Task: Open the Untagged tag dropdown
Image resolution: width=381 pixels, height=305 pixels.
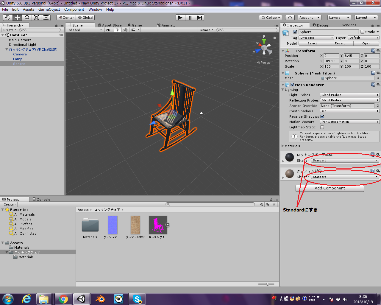Action: tap(316, 38)
